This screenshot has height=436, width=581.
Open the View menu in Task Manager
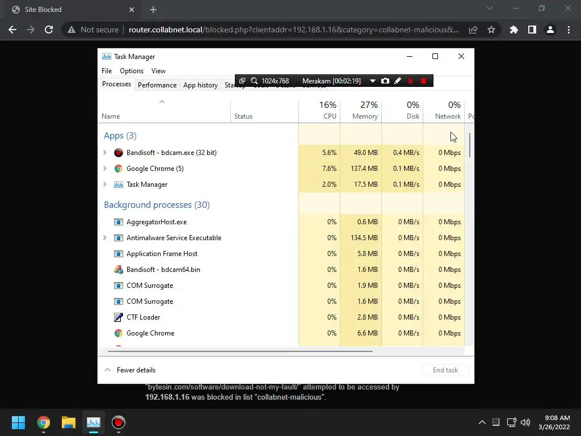coord(158,71)
